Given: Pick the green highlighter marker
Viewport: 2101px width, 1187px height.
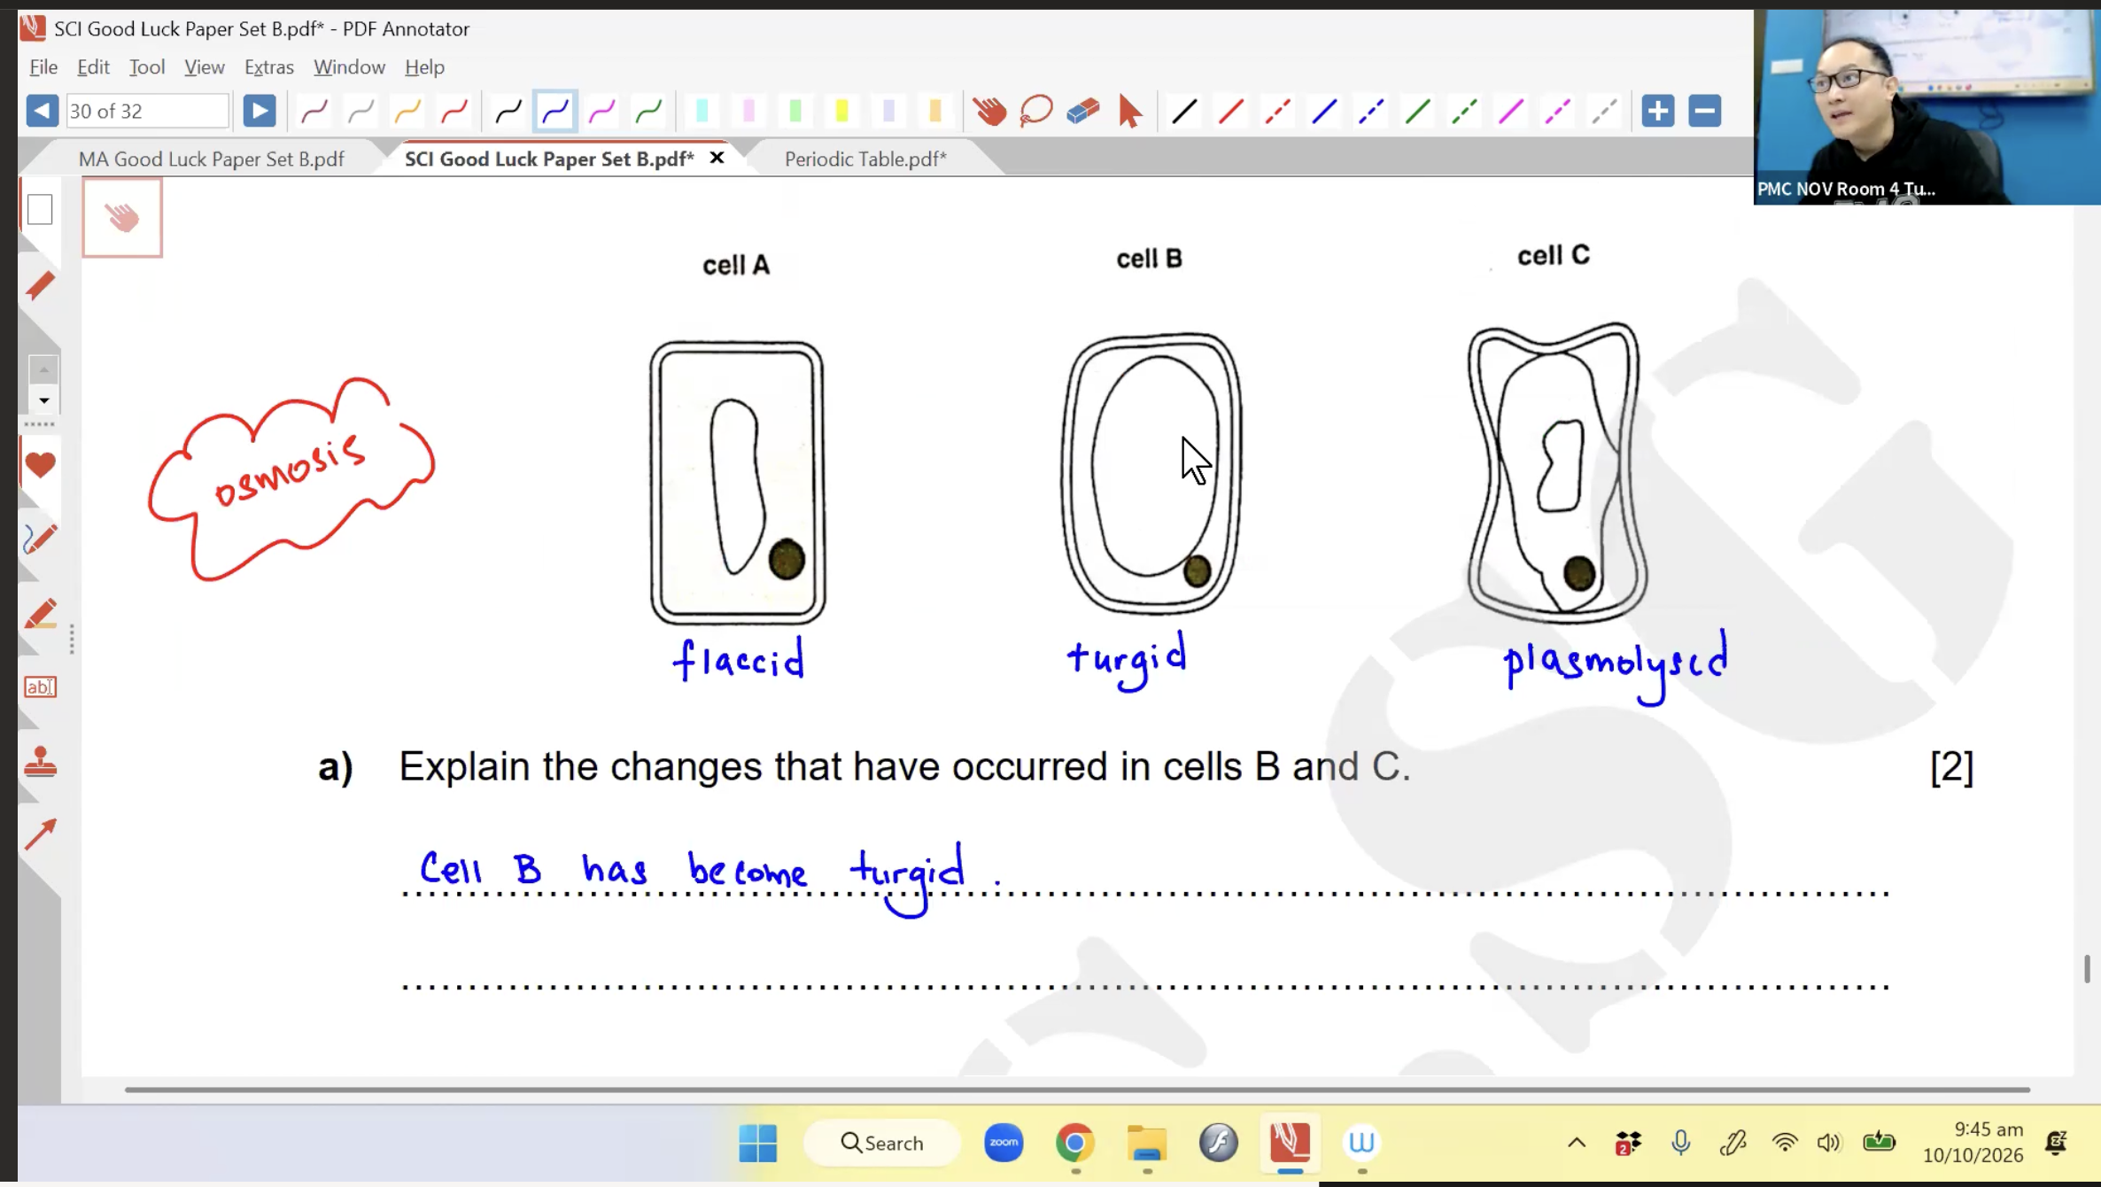Looking at the screenshot, I should pos(795,111).
